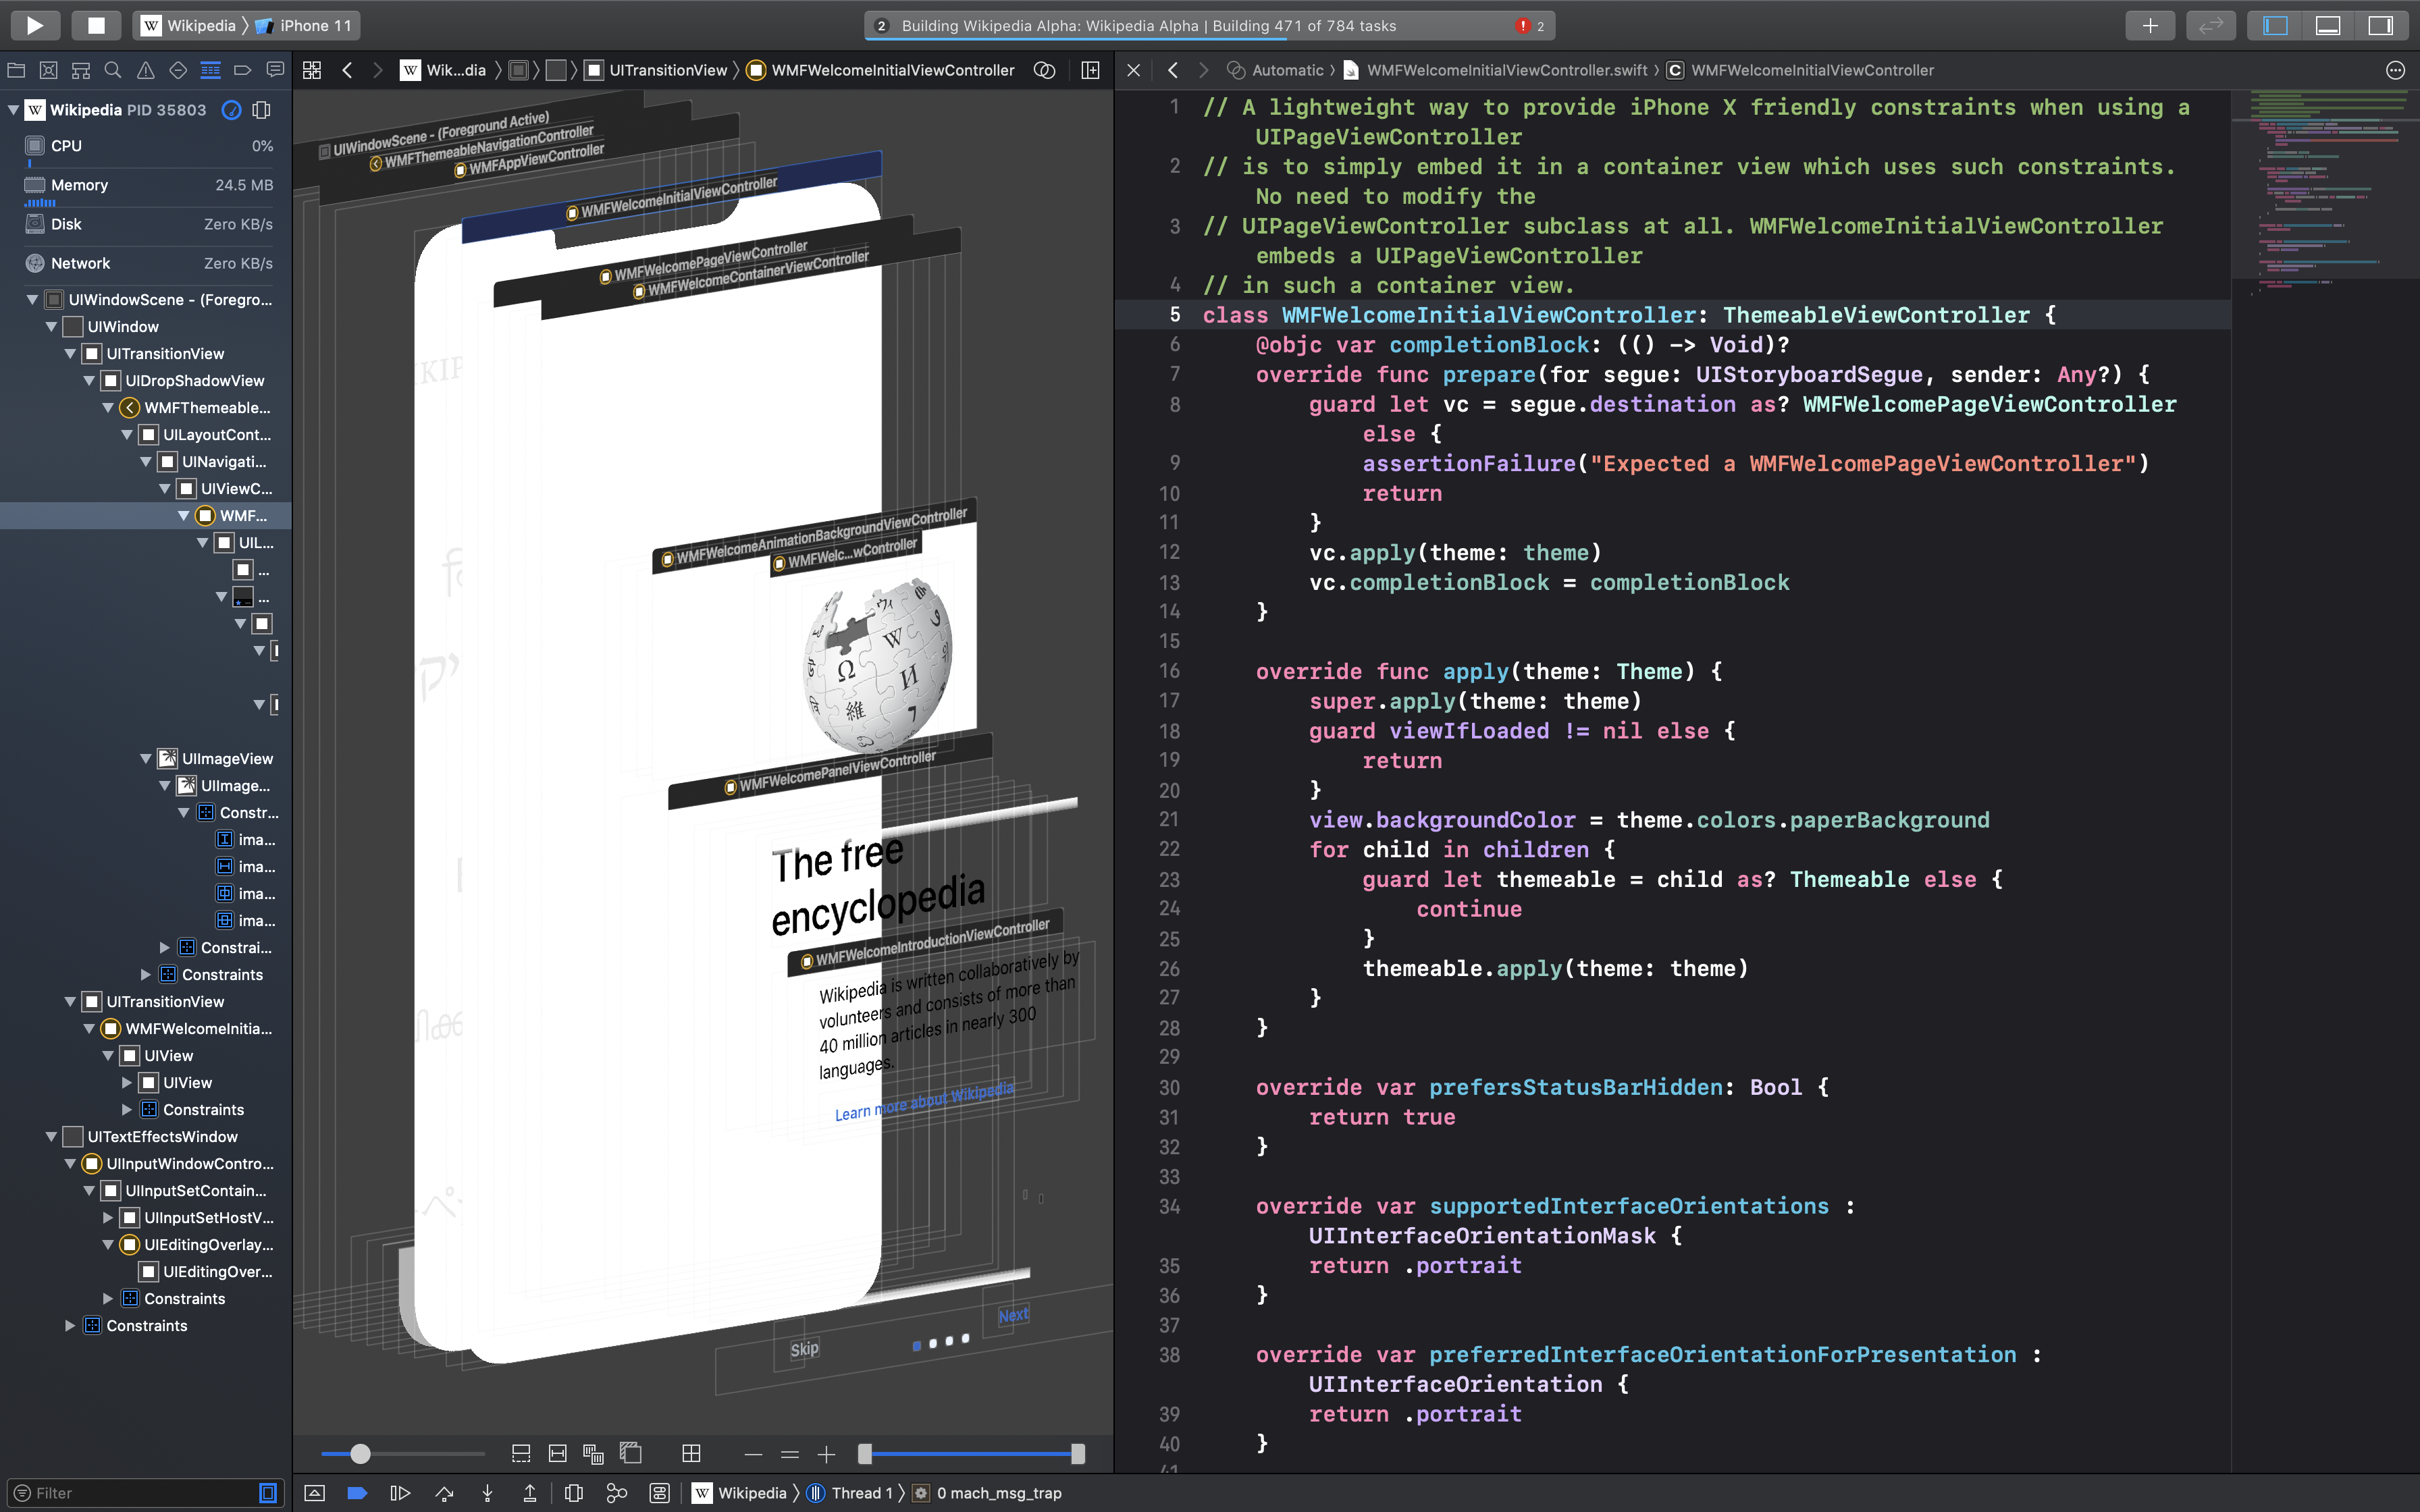Click the Environment Overrides icon
The image size is (2420, 1512).
tap(660, 1493)
